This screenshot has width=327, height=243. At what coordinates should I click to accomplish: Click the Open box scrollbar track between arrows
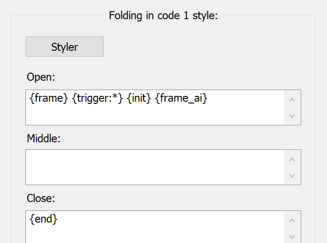pyautogui.click(x=292, y=108)
